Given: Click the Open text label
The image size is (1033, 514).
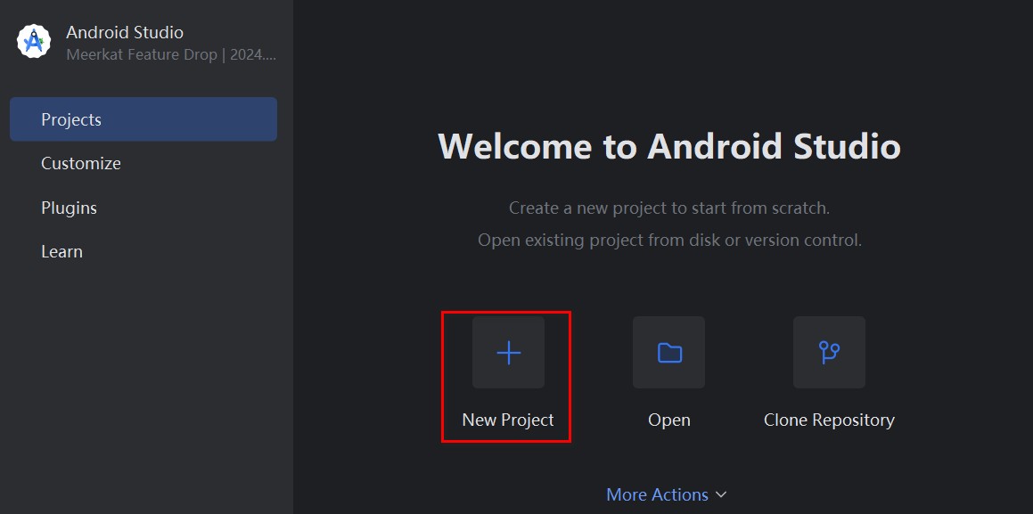Looking at the screenshot, I should 669,420.
